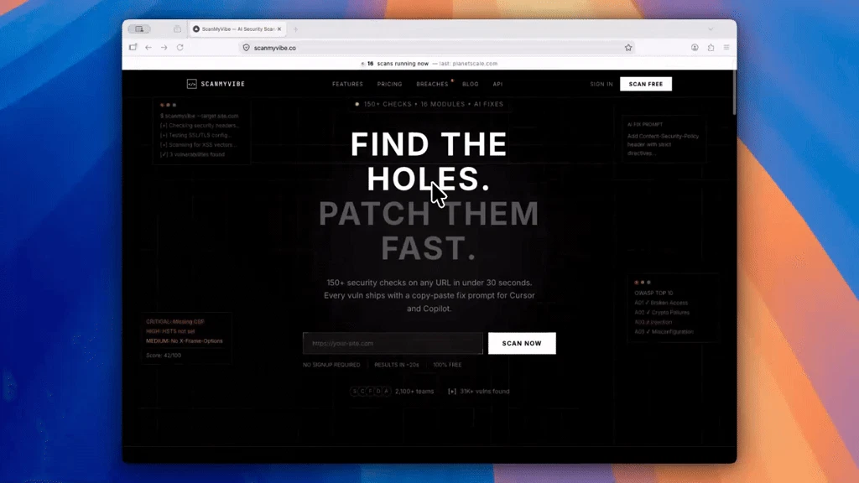859x483 pixels.
Task: Click the icon beside the tab overview pill
Action: (177, 29)
